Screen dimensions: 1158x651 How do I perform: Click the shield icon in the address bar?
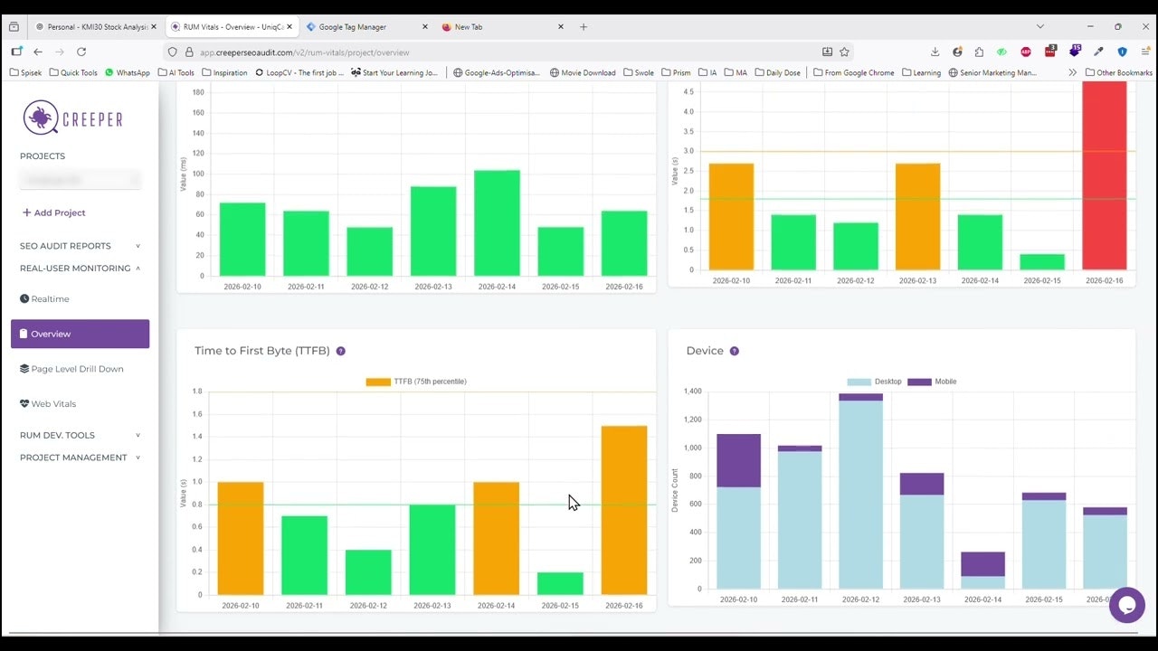(172, 52)
